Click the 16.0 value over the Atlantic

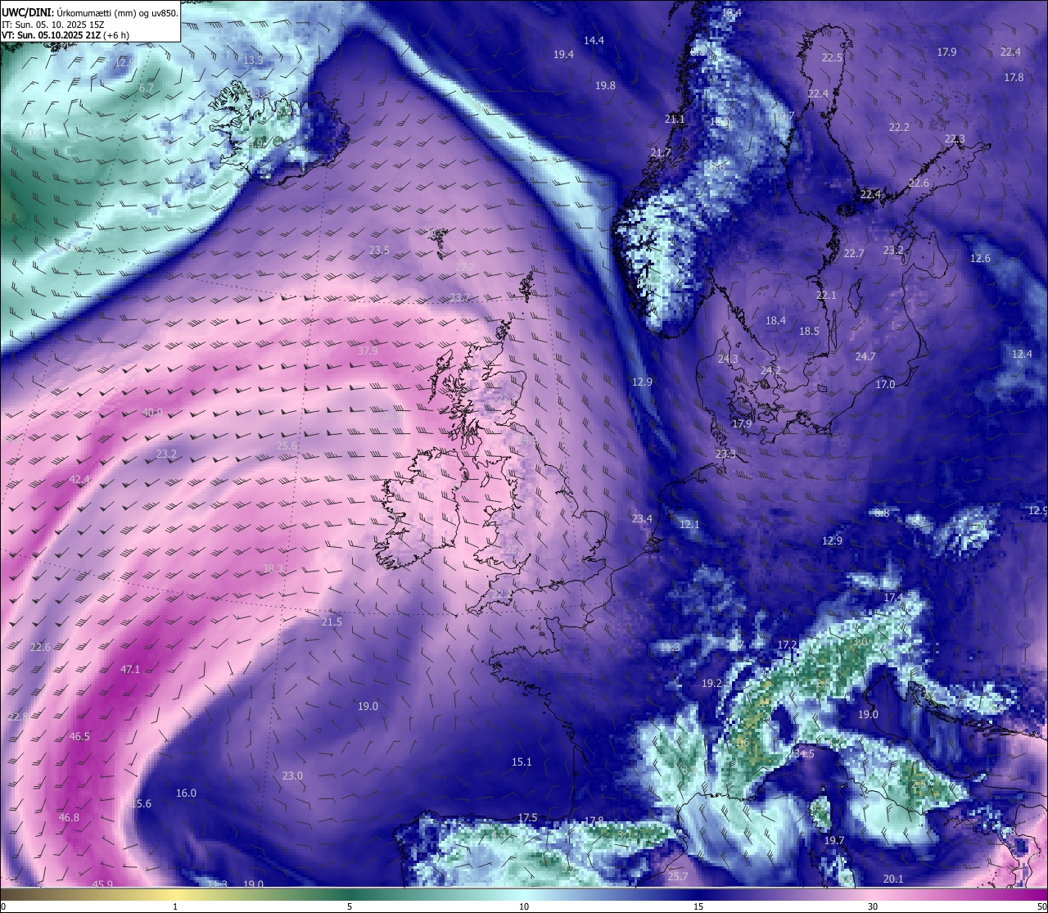[x=186, y=793]
